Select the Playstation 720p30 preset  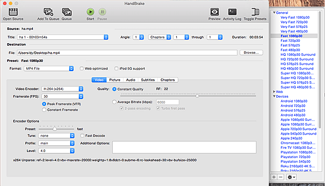[x=296, y=157]
